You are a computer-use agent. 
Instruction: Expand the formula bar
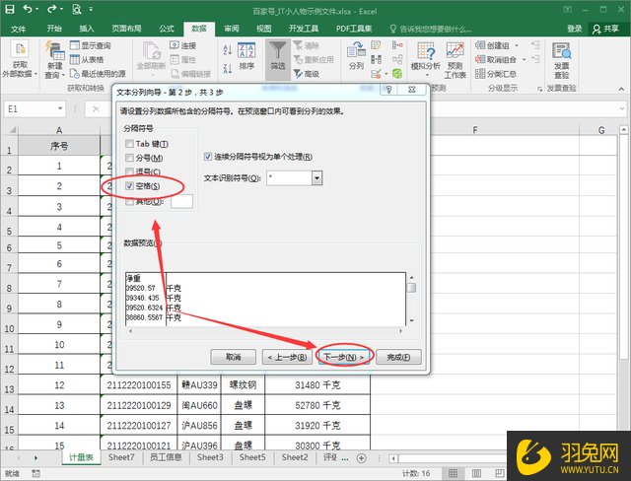[x=622, y=108]
